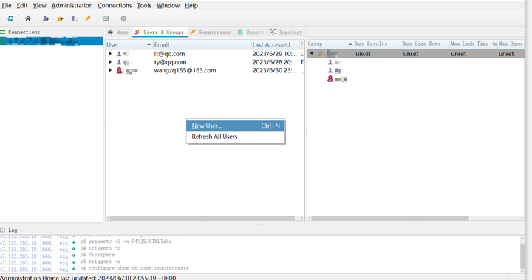
Task: Open the green monitor graph toolbar icon
Action: (x=106, y=18)
